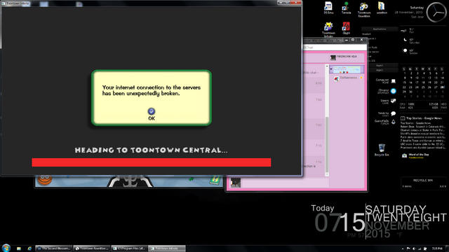The height and width of the screenshot is (252, 449).
Task: Switch to The Second Blossom taskbar item
Action: 54,248
